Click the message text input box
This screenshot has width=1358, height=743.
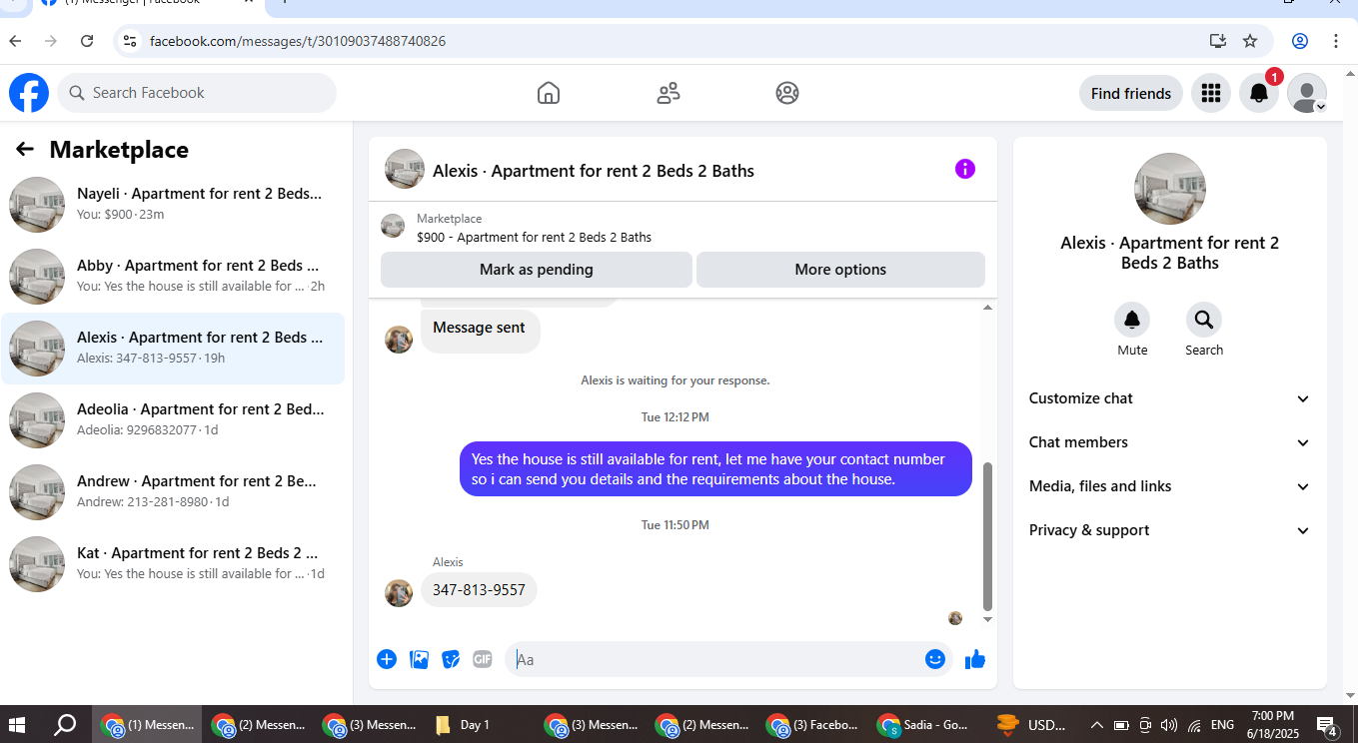tap(717, 659)
